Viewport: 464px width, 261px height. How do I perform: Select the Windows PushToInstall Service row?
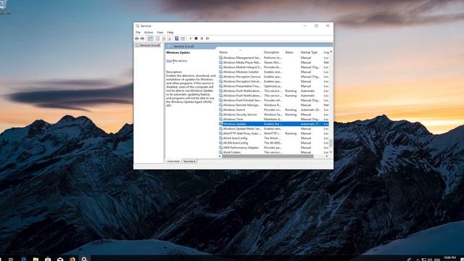[x=274, y=100]
